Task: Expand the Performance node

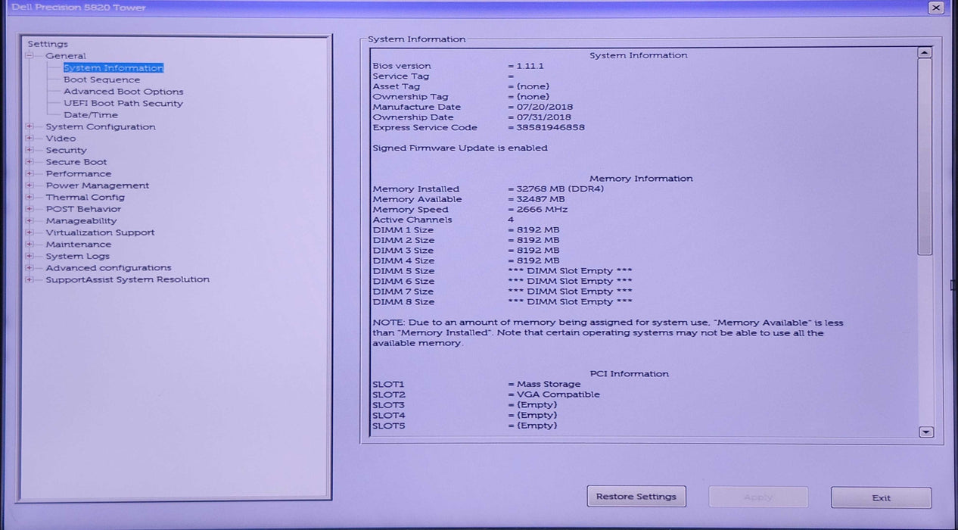Action: click(30, 174)
